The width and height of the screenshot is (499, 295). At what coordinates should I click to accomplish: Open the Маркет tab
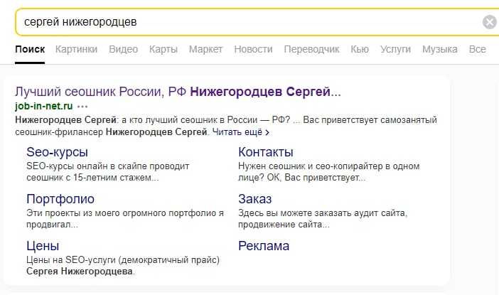206,49
